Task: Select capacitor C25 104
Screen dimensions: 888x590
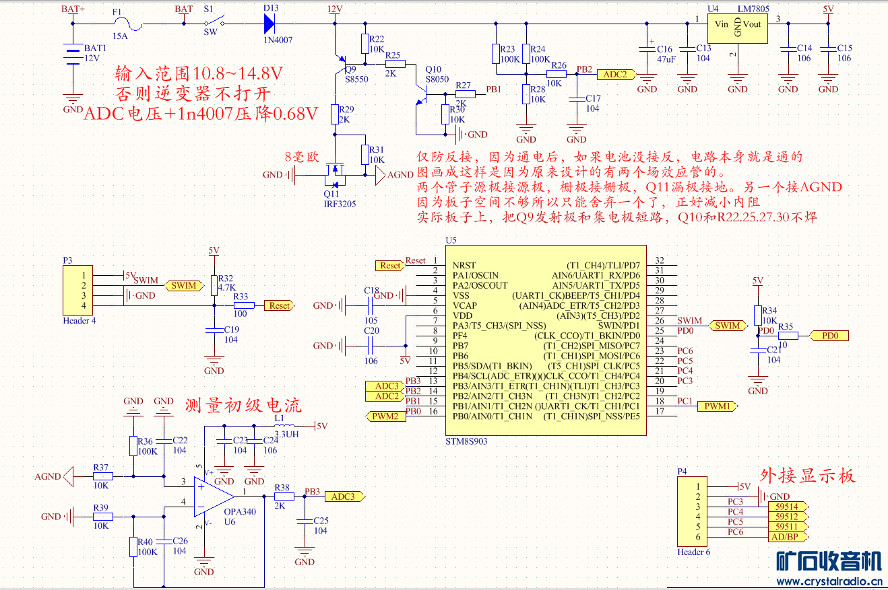Action: 305,521
